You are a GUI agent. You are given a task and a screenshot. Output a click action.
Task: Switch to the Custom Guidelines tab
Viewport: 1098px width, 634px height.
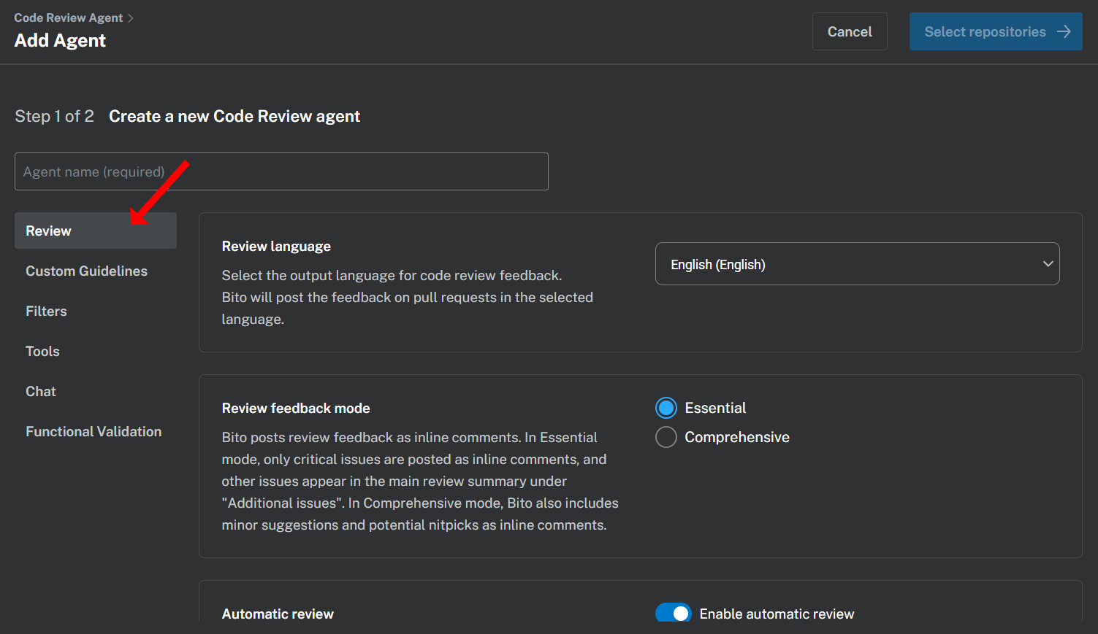pyautogui.click(x=86, y=271)
